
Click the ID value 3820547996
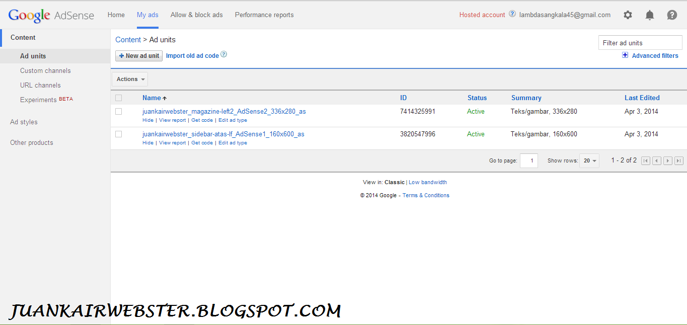point(418,134)
